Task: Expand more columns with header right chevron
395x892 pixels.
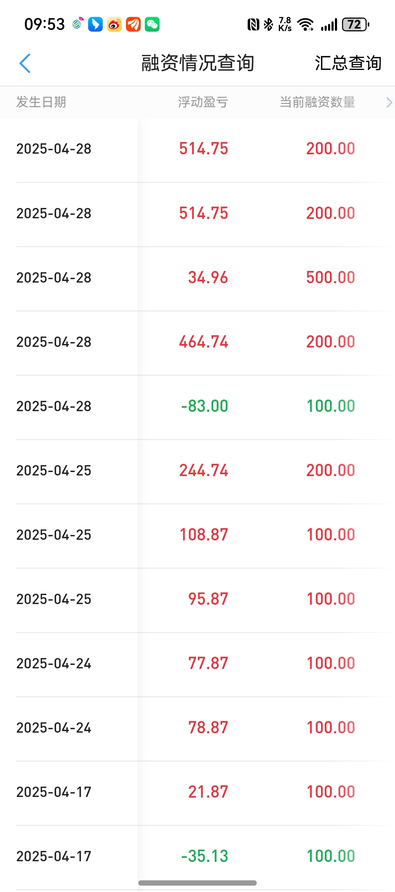Action: click(389, 102)
